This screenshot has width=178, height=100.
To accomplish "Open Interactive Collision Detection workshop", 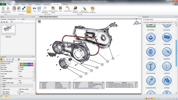I will (x=84, y=10).
